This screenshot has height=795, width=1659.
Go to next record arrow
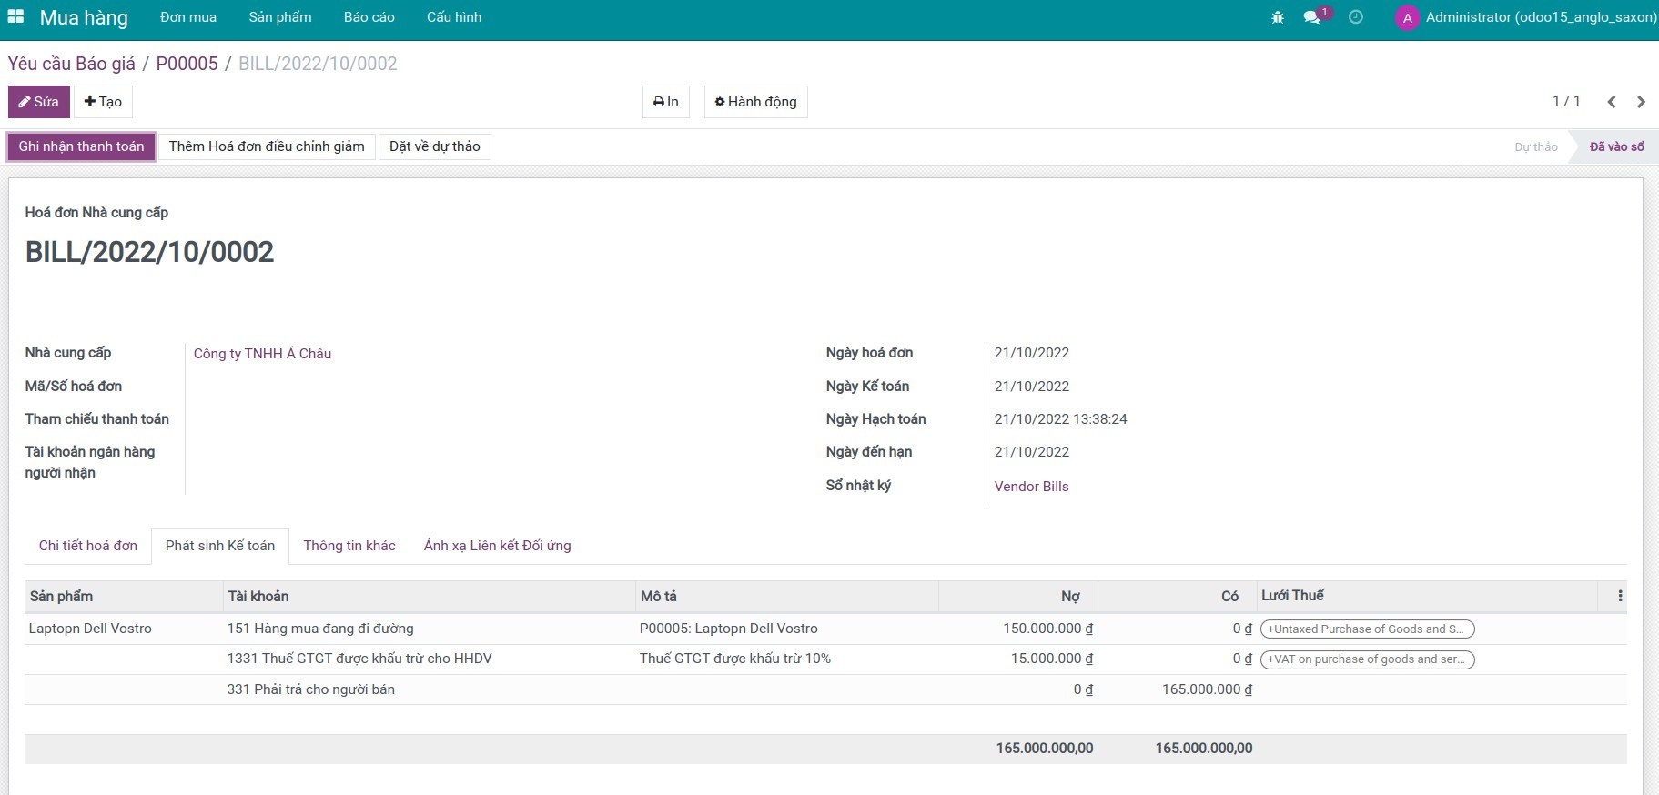1641,102
